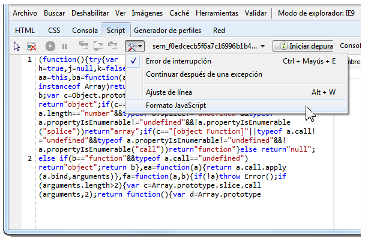Image resolution: width=368 pixels, height=241 pixels.
Task: Switch to Generador de perfiles tab
Action: [x=167, y=31]
